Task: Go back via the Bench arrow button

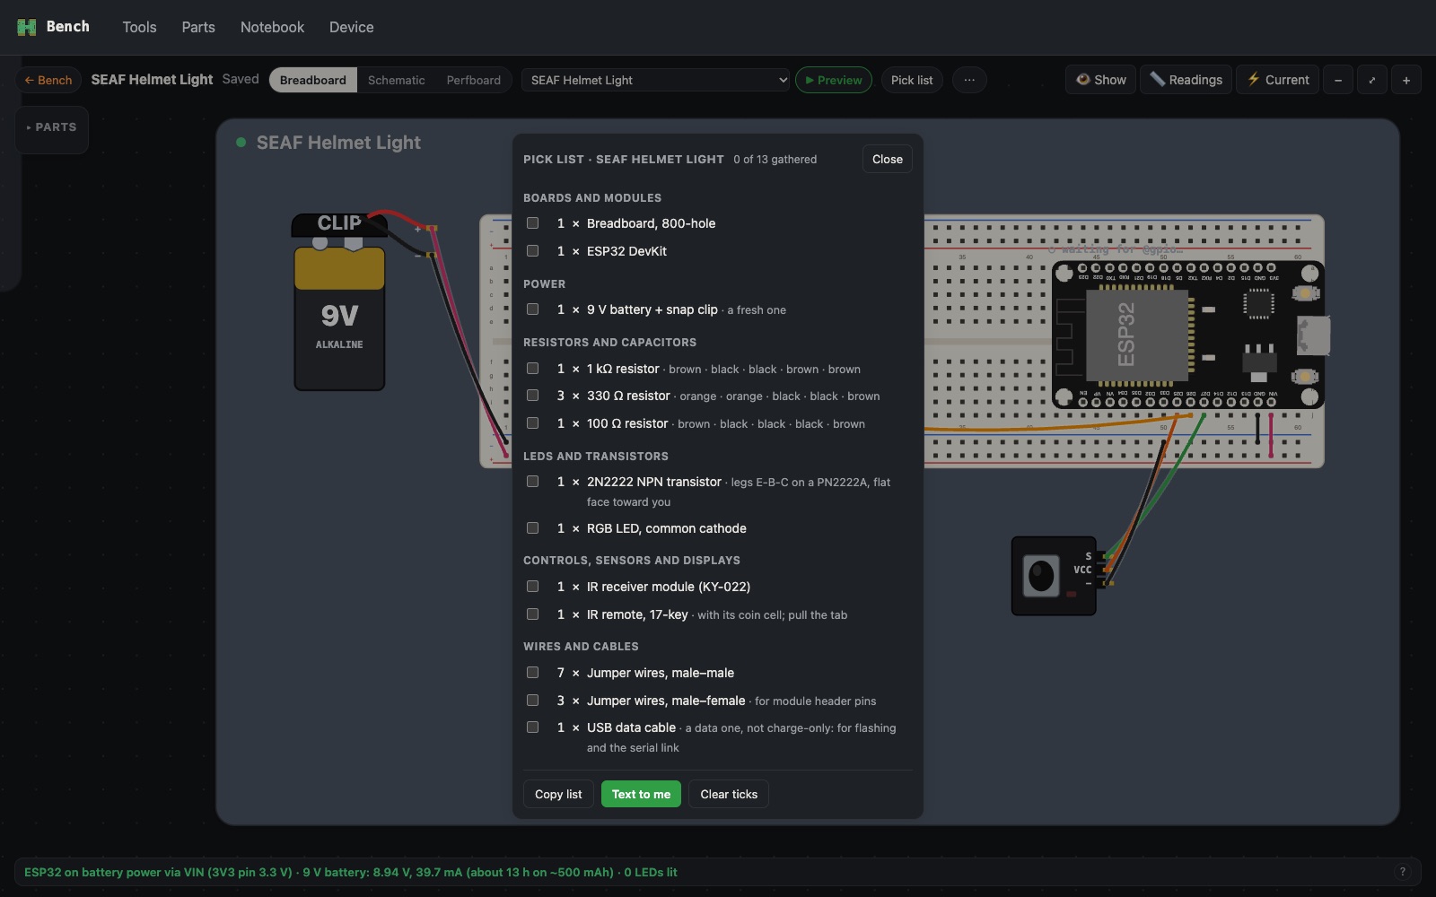Action: [x=48, y=80]
